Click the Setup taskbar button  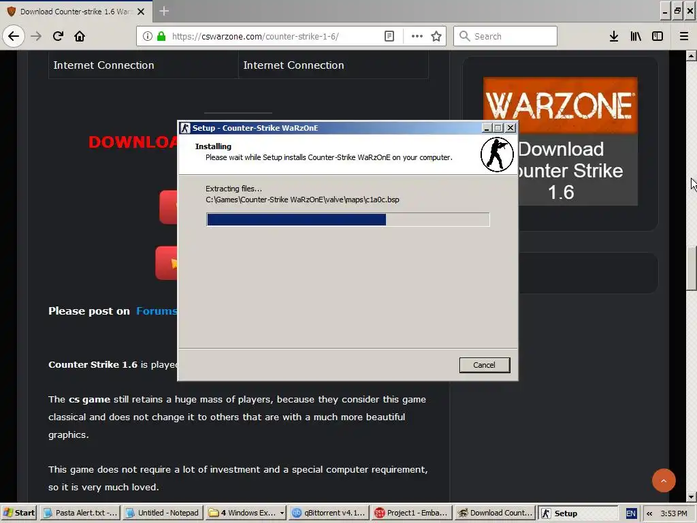pos(578,513)
